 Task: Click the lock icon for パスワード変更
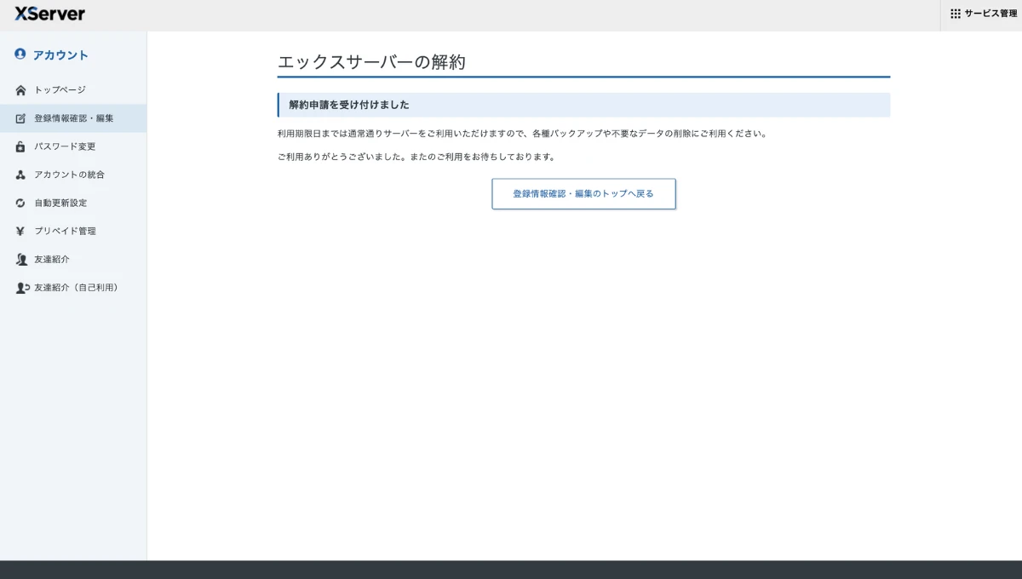21,146
